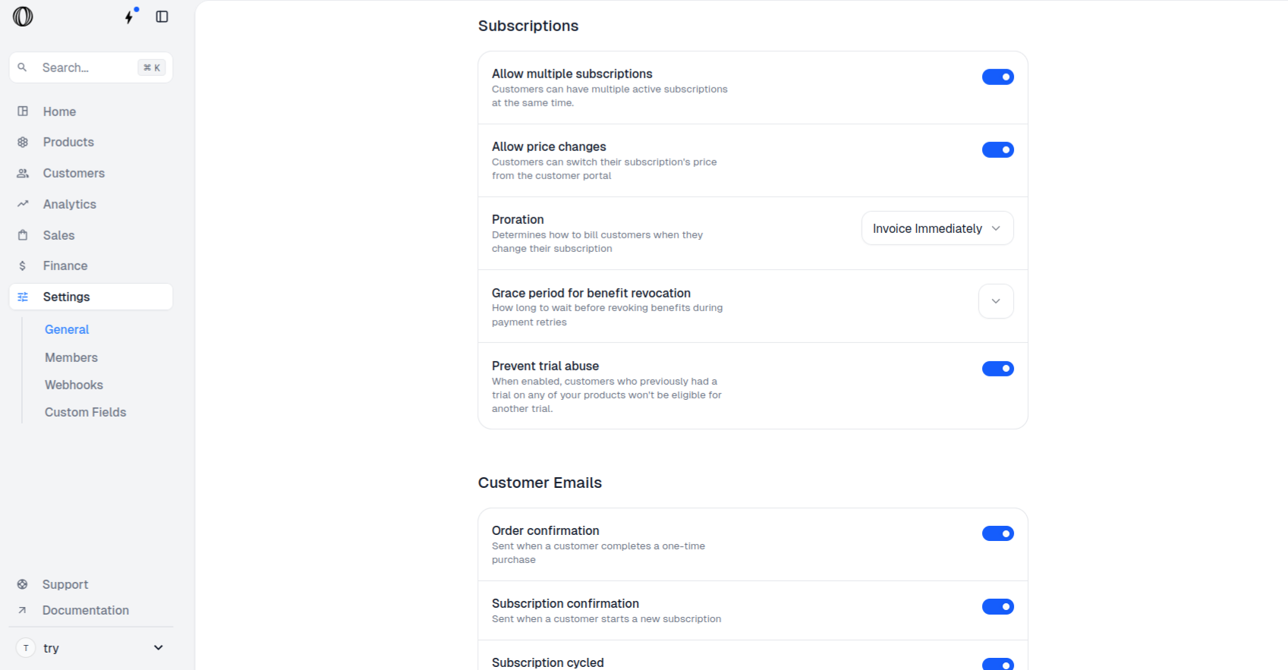
Task: Turn off Allow price changes switch
Action: tap(997, 150)
